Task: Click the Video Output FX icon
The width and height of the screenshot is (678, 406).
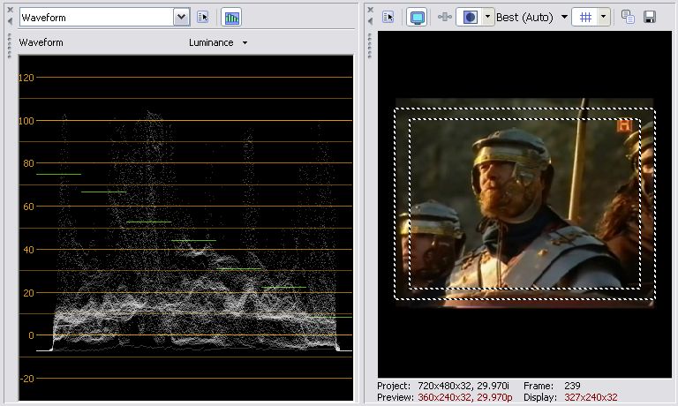Action: [x=445, y=18]
